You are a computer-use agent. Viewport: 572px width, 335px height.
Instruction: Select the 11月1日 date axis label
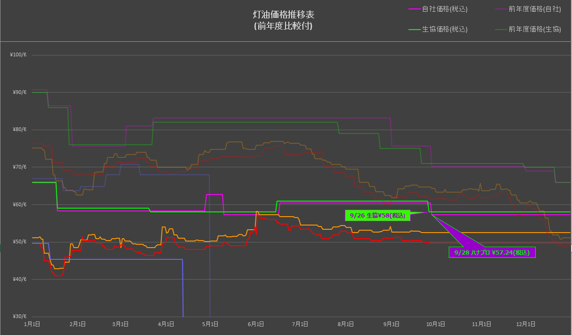point(481,324)
